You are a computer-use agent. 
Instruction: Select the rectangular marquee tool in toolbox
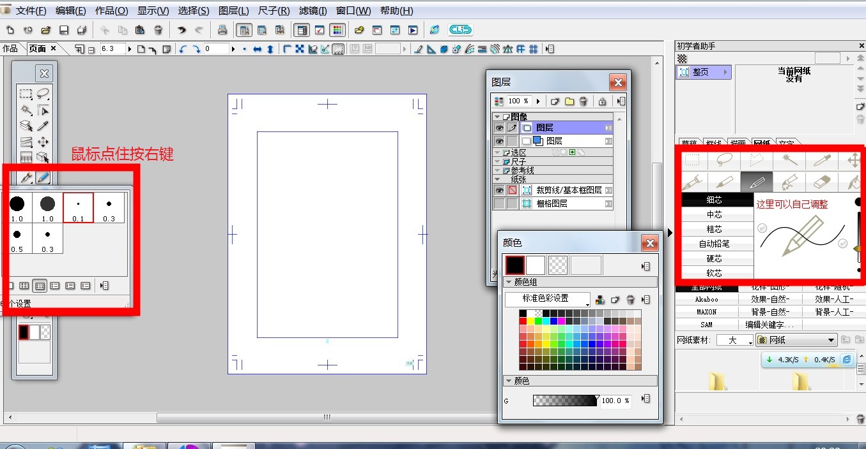pos(26,94)
